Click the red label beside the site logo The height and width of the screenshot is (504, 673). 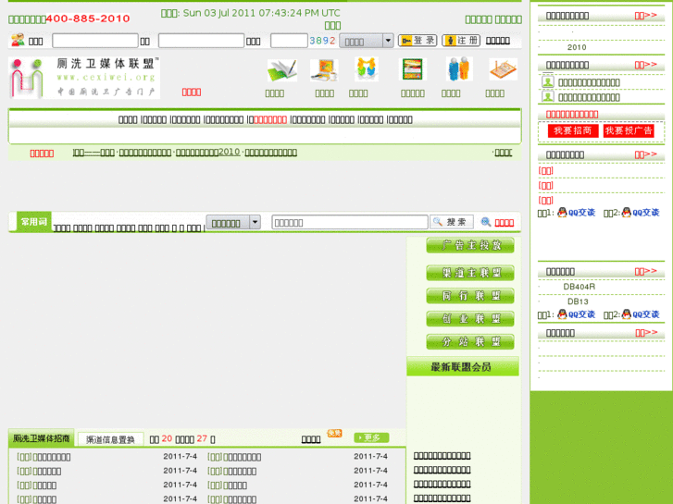point(192,92)
